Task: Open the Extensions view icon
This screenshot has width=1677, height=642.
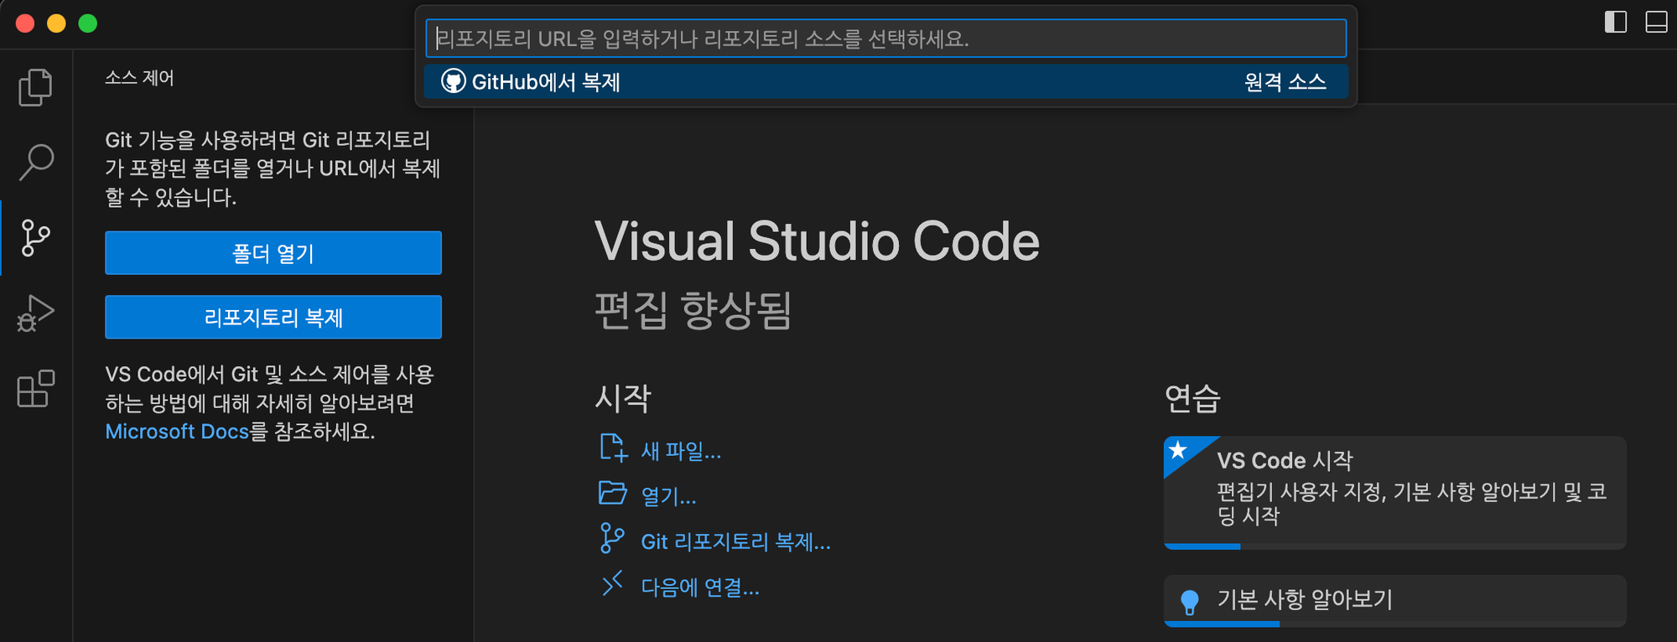Action: pos(35,389)
